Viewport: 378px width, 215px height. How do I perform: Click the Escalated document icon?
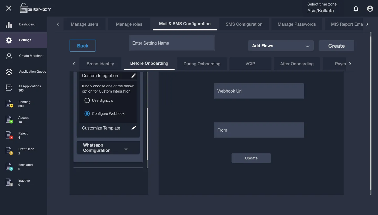point(9,166)
